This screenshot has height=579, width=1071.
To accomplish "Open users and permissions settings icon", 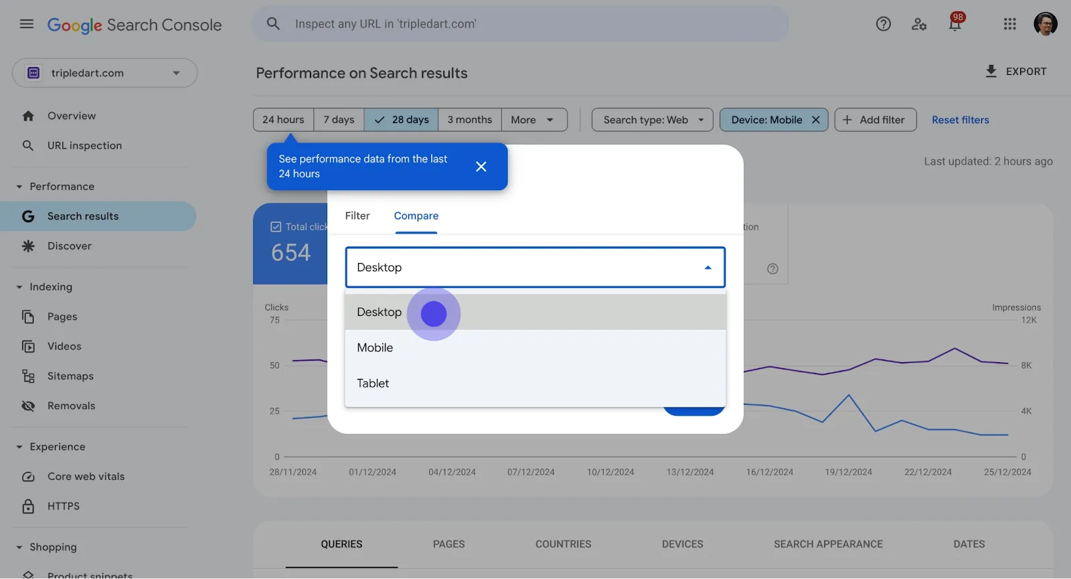I will (919, 24).
